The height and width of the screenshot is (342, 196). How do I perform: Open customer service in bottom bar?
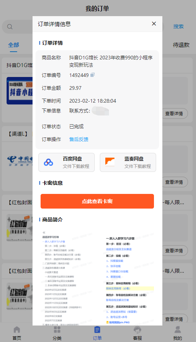pos(137,333)
